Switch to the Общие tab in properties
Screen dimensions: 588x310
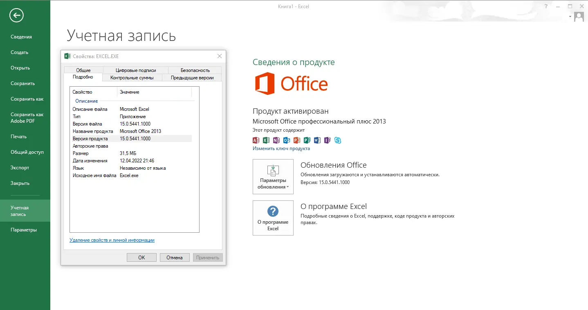(x=83, y=70)
